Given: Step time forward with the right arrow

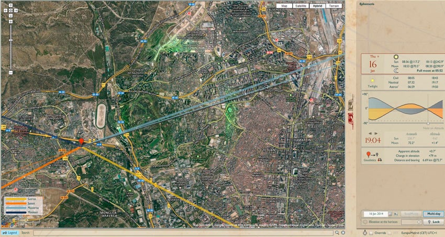Looking at the screenshot, I should (x=376, y=133).
